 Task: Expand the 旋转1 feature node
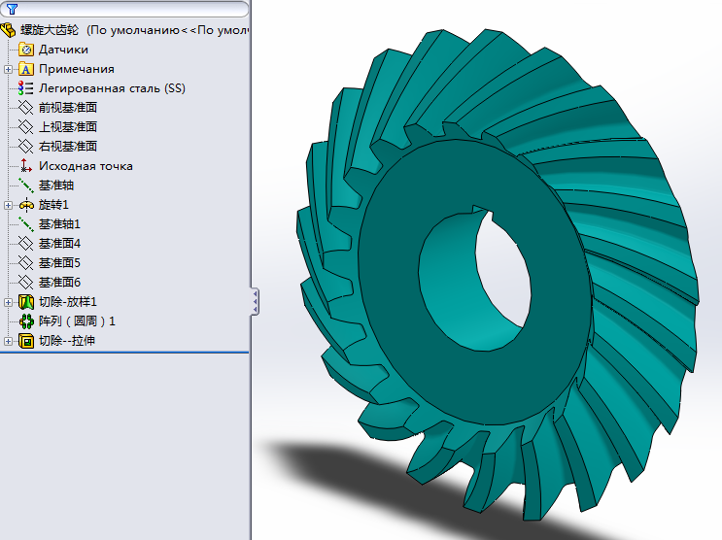pyautogui.click(x=8, y=205)
